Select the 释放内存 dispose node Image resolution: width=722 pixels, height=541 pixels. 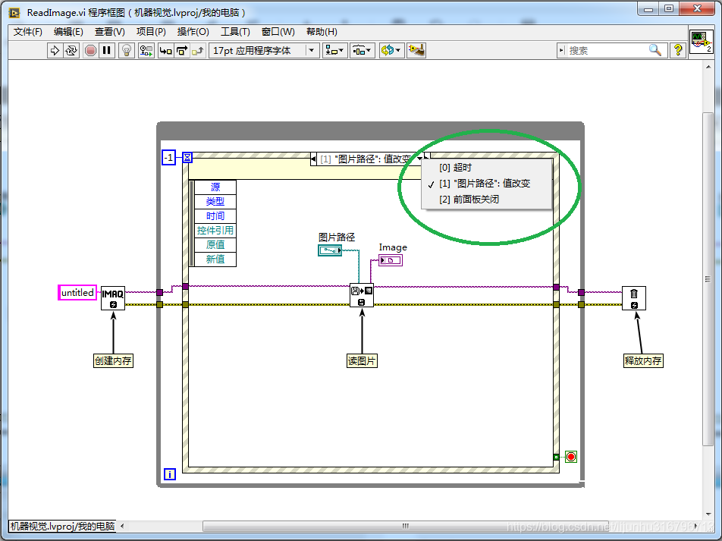(633, 298)
